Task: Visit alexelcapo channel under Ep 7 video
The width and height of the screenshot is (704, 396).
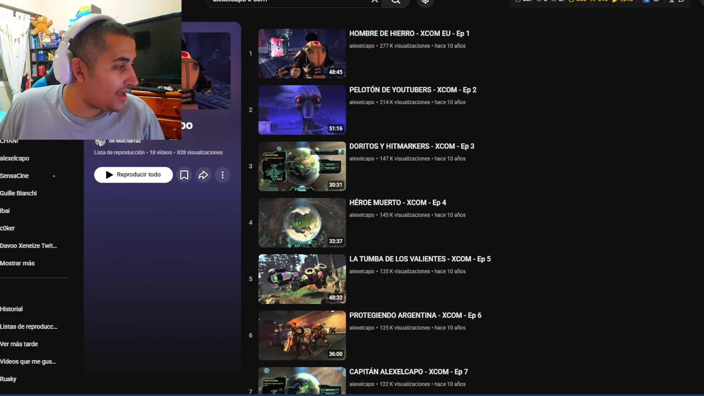Action: (361, 384)
